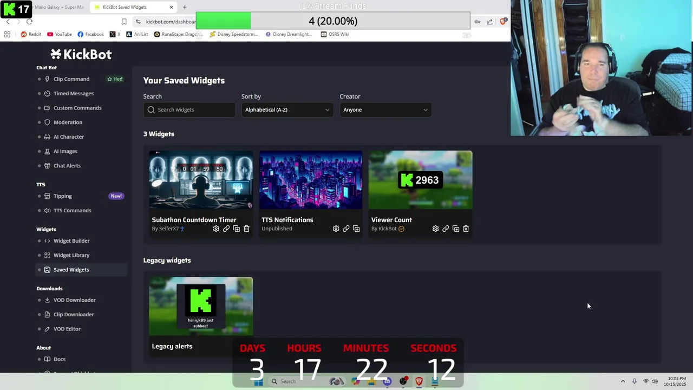Screen dimensions: 693x390
Task: Open VOD Editor
Action: 67,329
